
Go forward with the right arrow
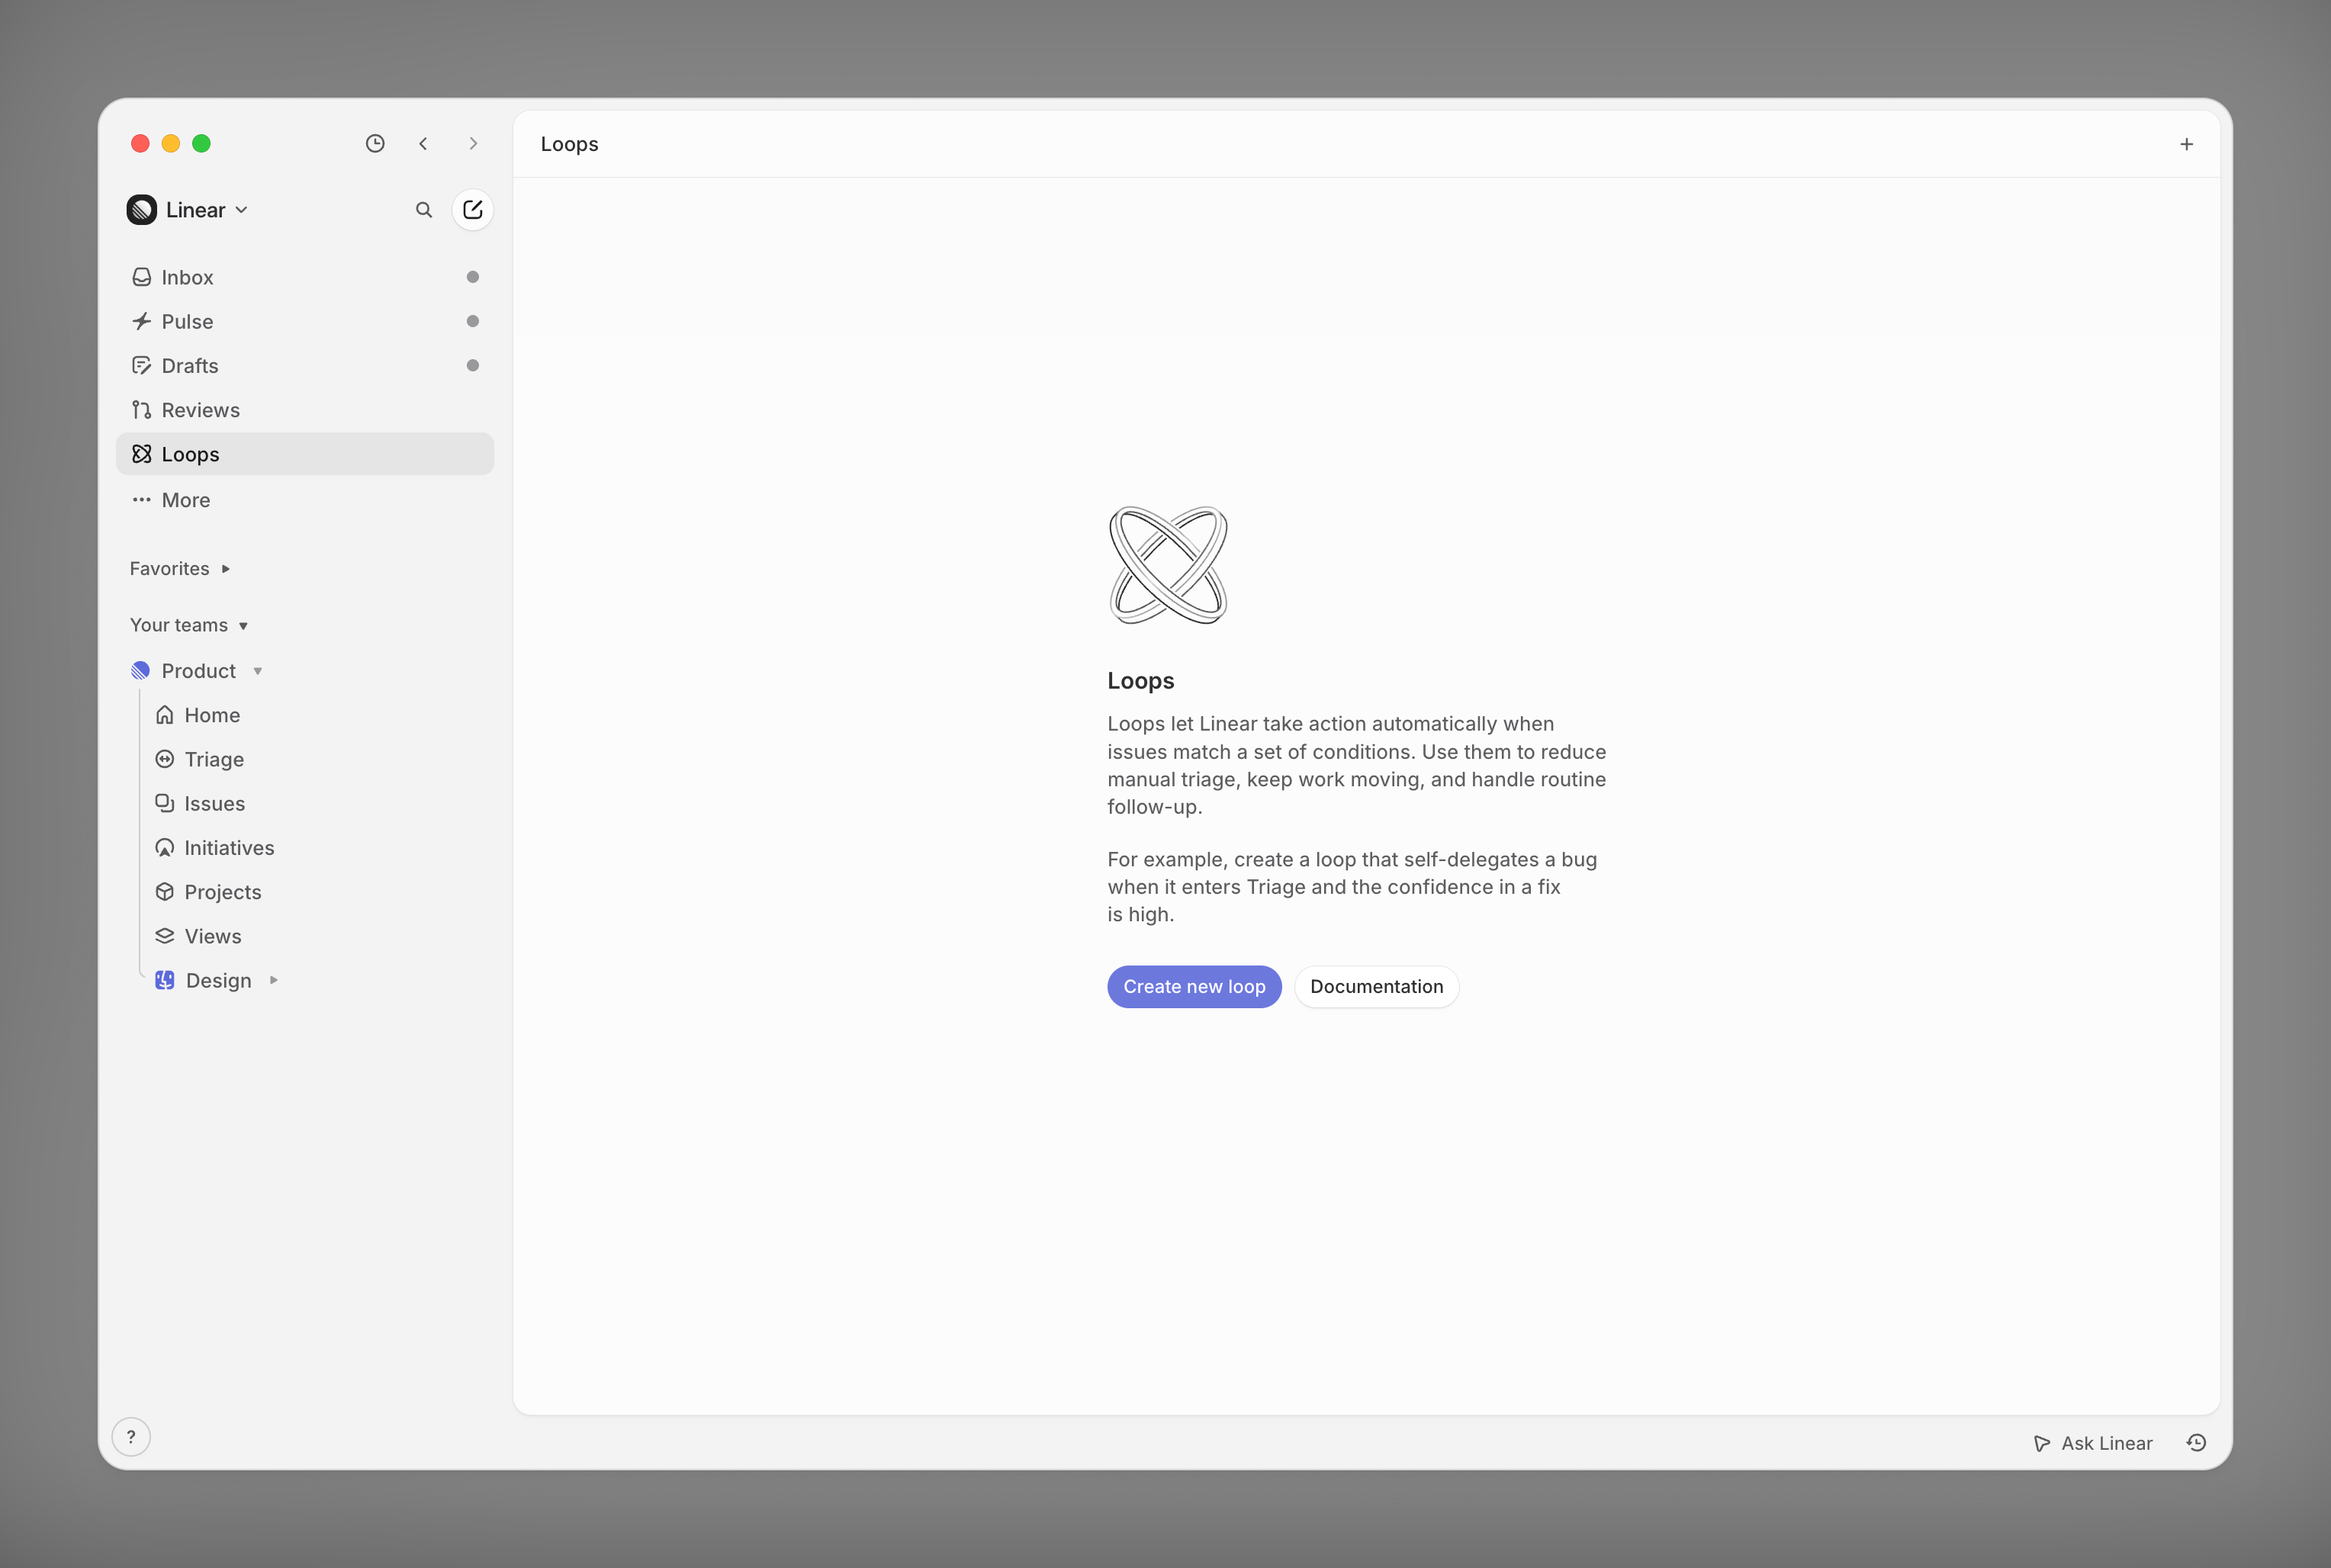coord(473,144)
